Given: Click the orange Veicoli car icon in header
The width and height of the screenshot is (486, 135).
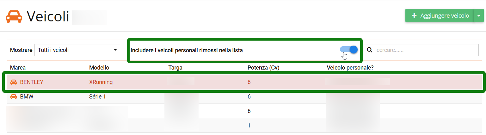Looking at the screenshot, I should click(14, 17).
